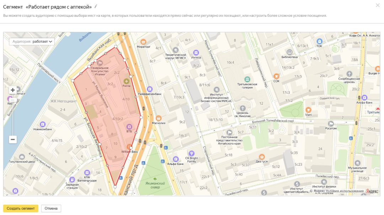Screen dimensions: 384x215
Task: Open the Аудитория dropdown
Action: click(32, 42)
